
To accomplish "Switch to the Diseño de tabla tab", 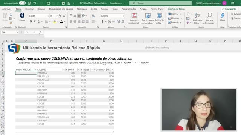I will pos(176,9).
